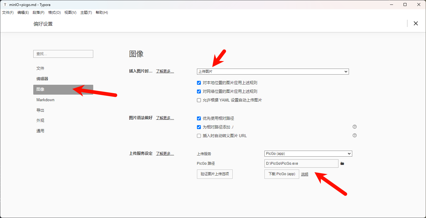Close the preferences panel with X
This screenshot has height=218, width=426.
pyautogui.click(x=416, y=23)
